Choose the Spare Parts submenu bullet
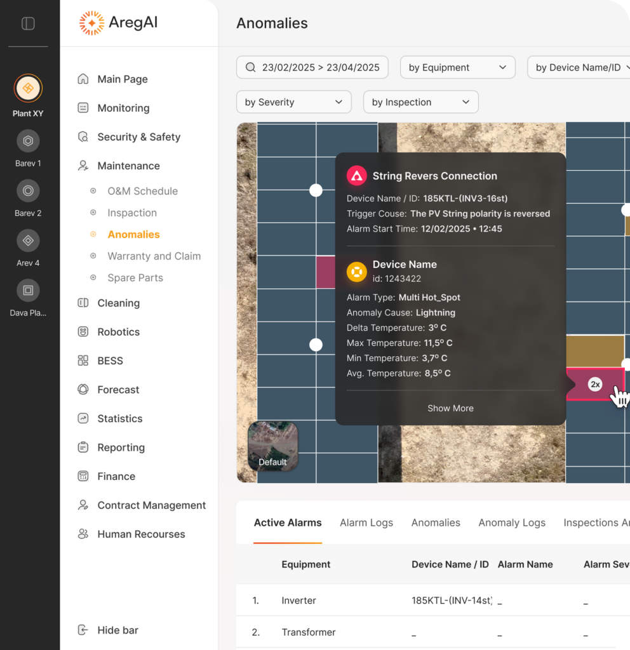The width and height of the screenshot is (630, 650). click(x=93, y=278)
